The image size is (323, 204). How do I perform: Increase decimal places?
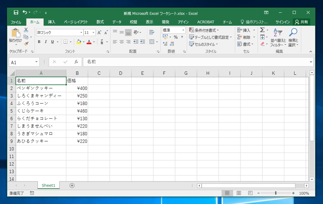point(165,44)
